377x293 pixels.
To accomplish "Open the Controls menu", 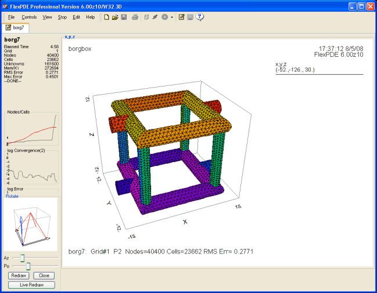I will coord(29,17).
